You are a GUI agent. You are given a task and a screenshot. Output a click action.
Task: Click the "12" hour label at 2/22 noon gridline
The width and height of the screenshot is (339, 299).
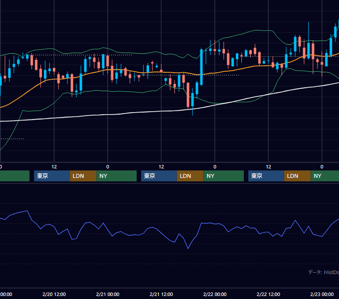click(x=268, y=167)
